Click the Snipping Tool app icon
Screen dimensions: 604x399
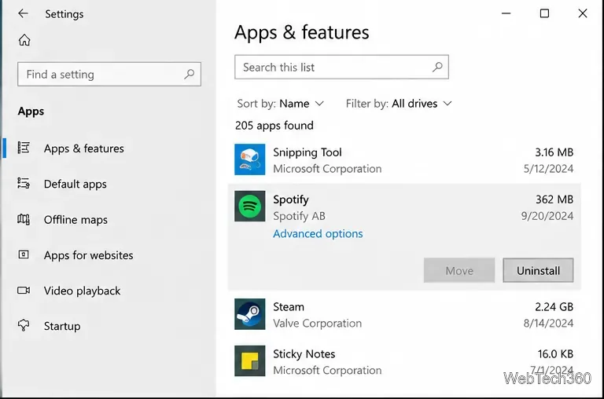coord(249,159)
